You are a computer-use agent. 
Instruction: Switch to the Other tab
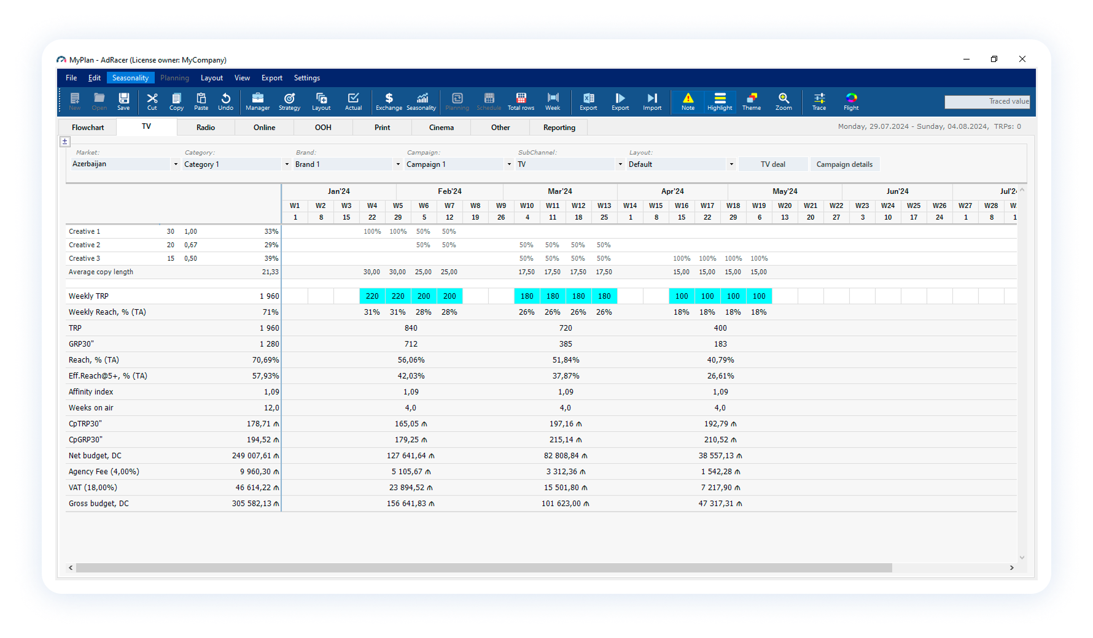[x=500, y=128]
